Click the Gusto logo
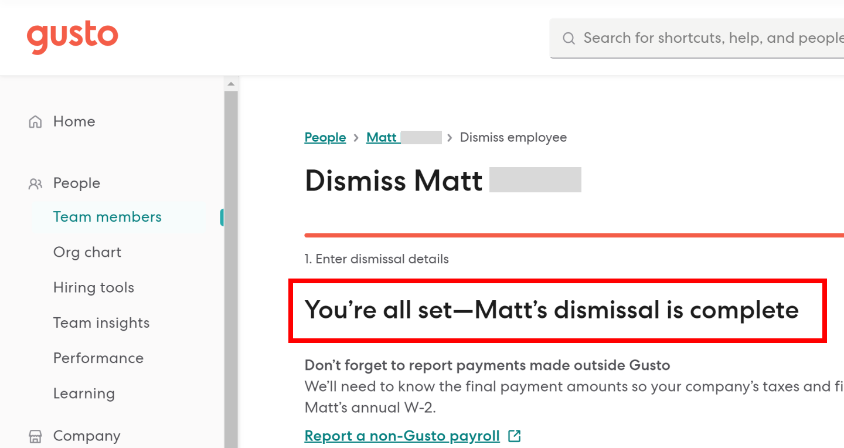Image resolution: width=844 pixels, height=448 pixels. pyautogui.click(x=73, y=37)
